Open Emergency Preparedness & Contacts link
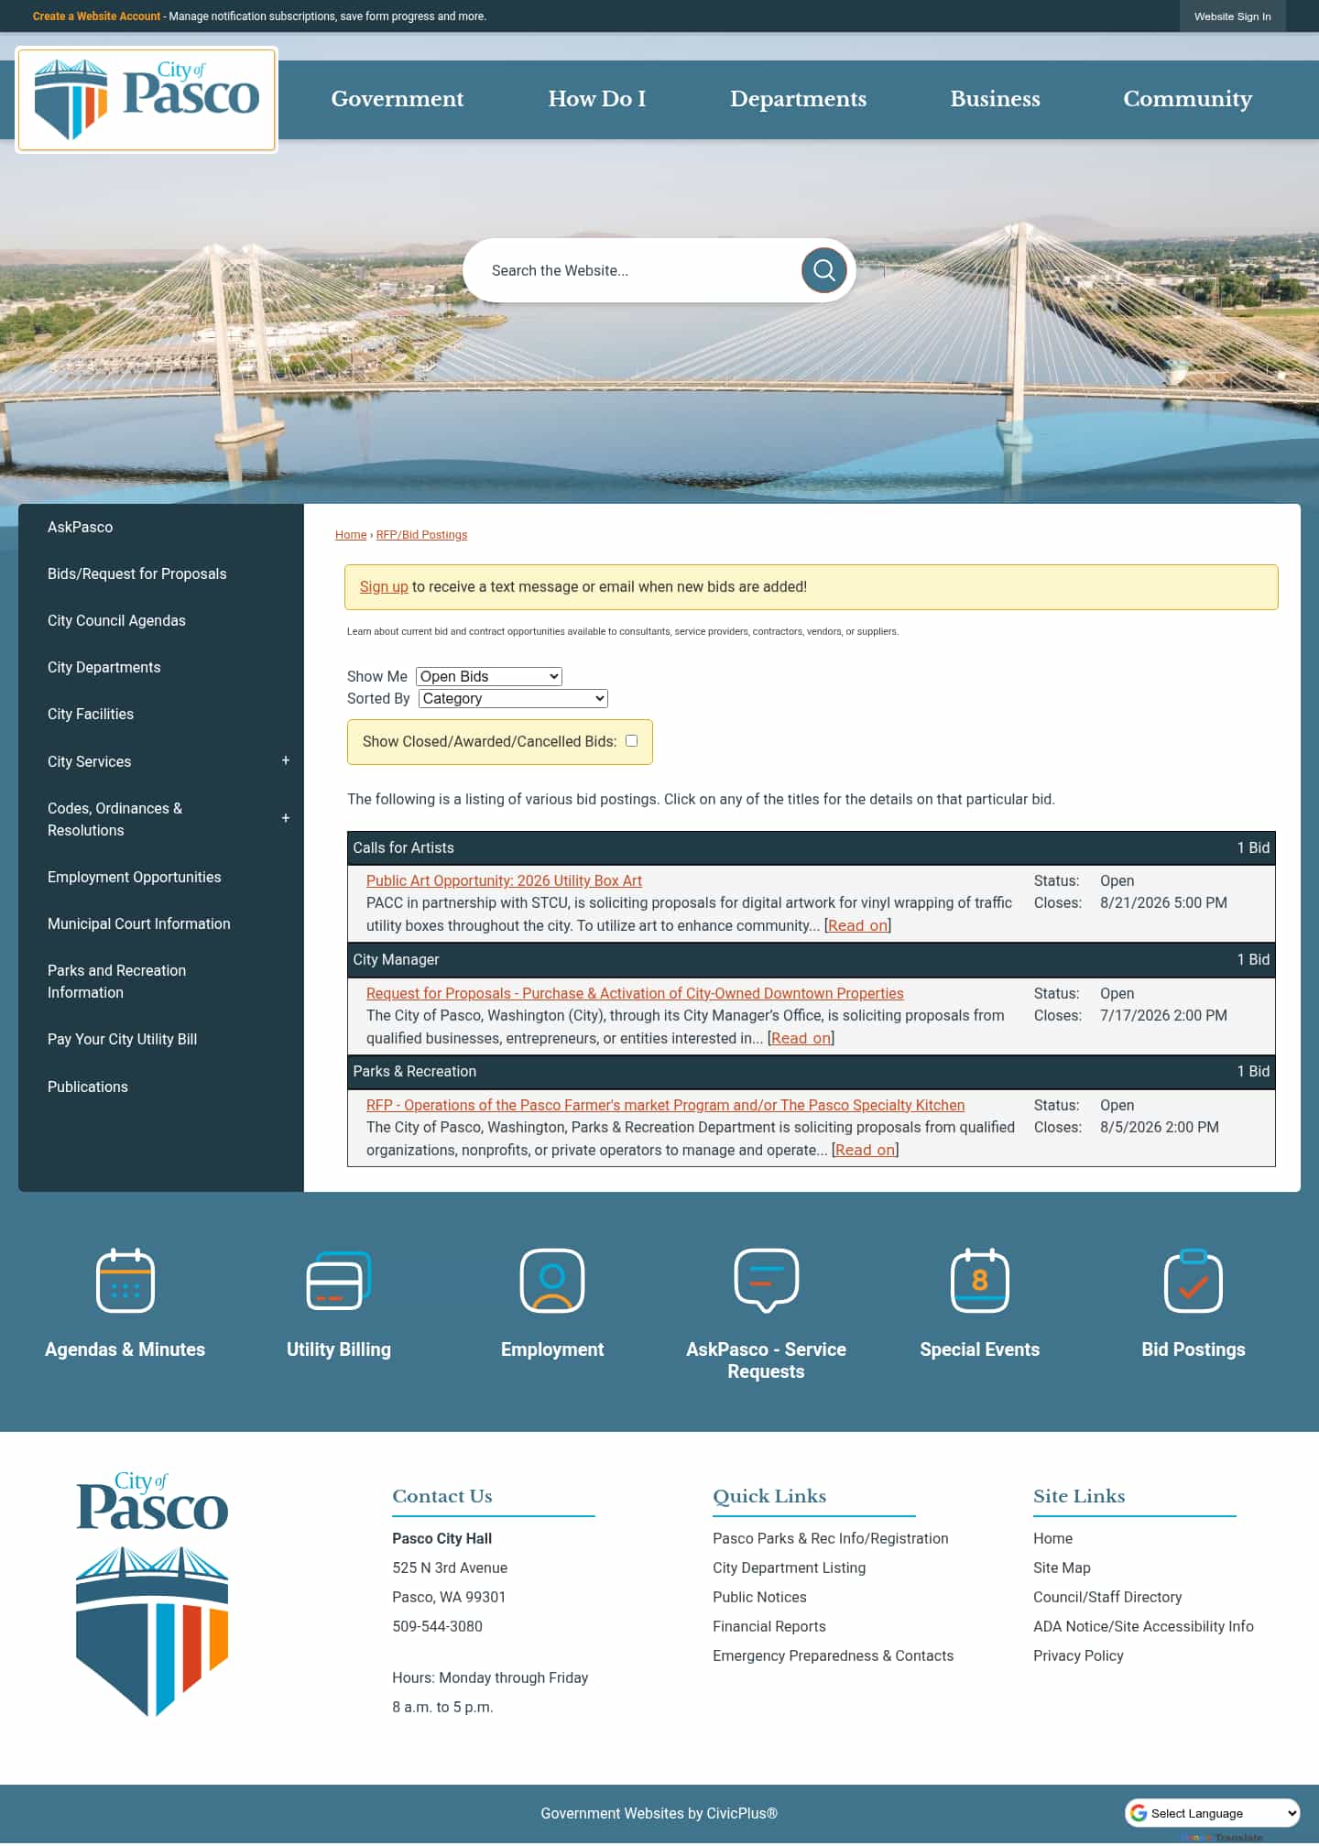Image resolution: width=1319 pixels, height=1846 pixels. click(834, 1655)
